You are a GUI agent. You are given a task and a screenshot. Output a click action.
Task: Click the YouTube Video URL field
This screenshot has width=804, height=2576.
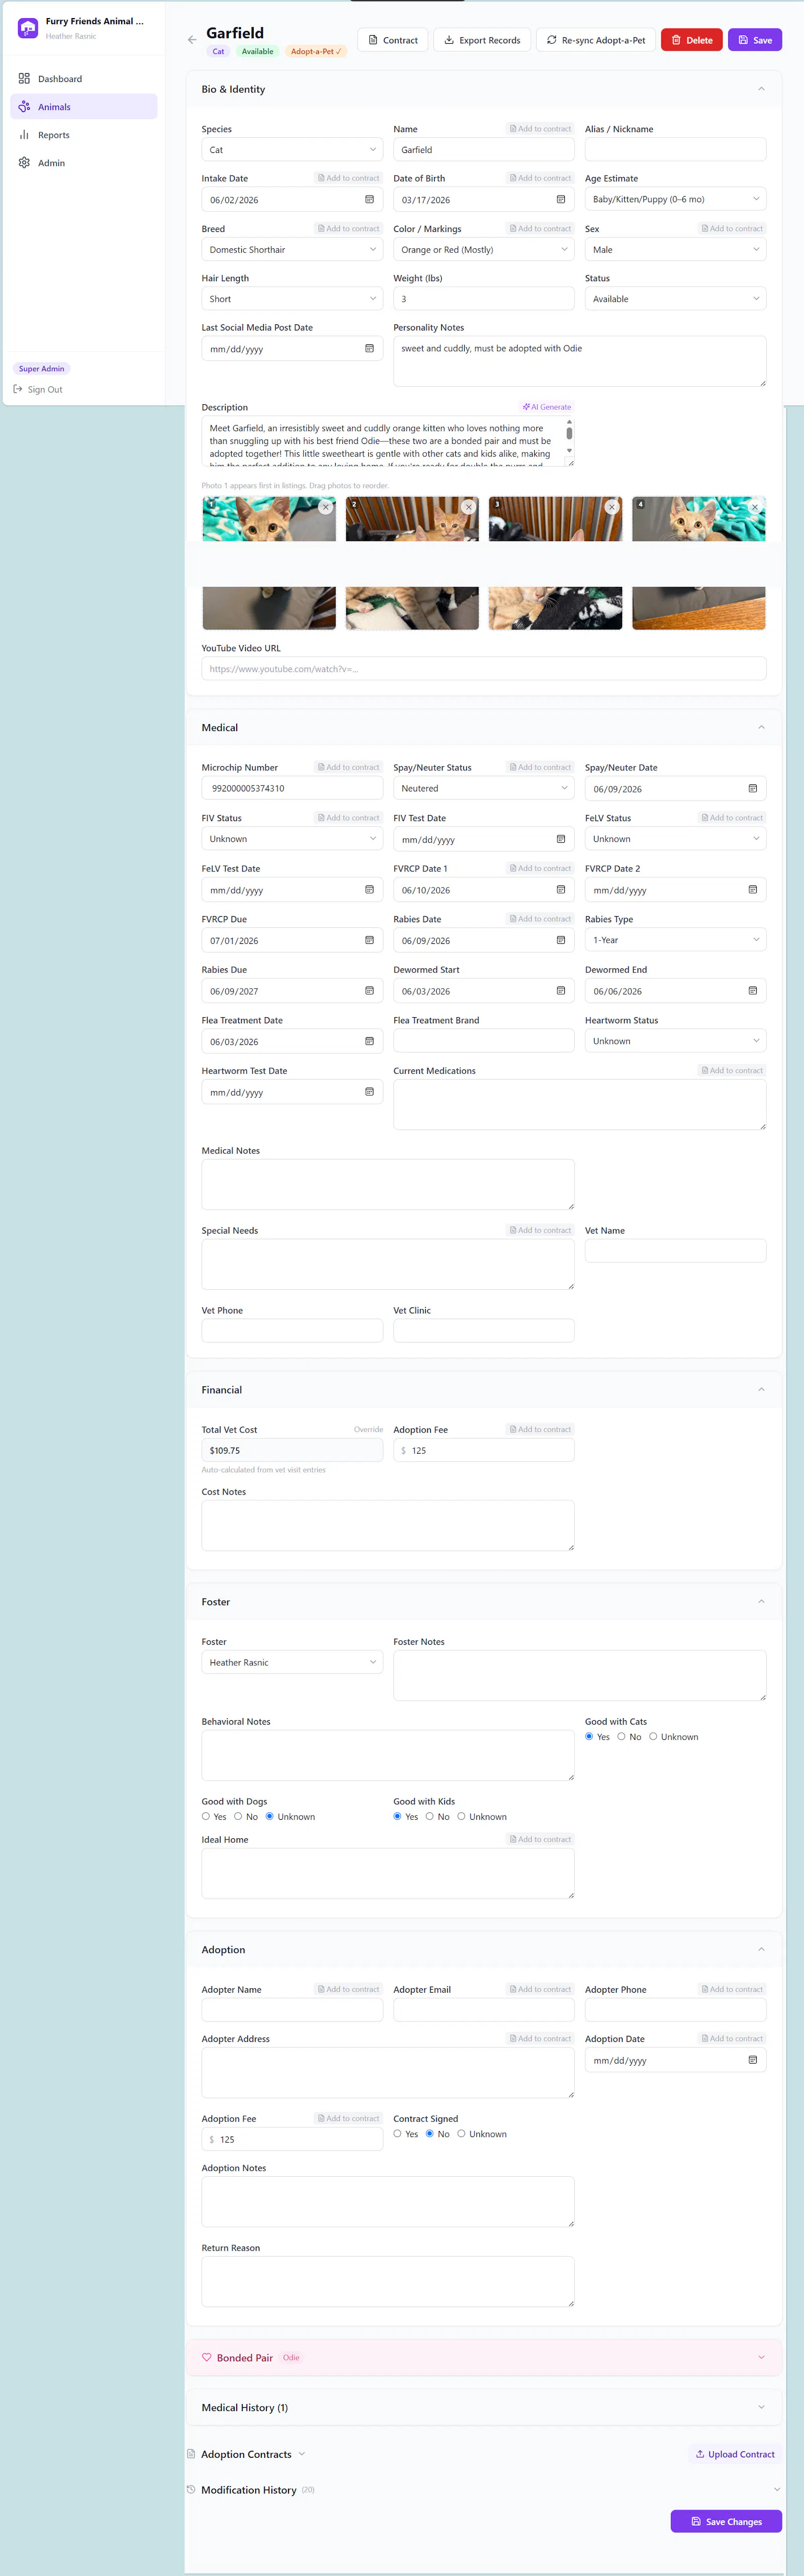coord(483,669)
